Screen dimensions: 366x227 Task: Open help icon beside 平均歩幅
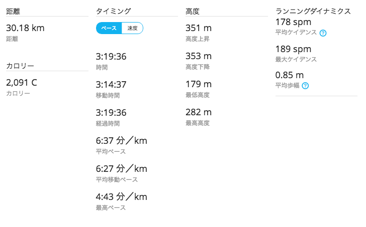305,86
